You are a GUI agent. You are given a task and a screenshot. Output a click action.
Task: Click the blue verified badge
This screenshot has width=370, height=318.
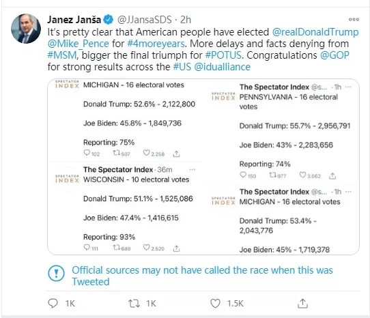[x=109, y=20]
